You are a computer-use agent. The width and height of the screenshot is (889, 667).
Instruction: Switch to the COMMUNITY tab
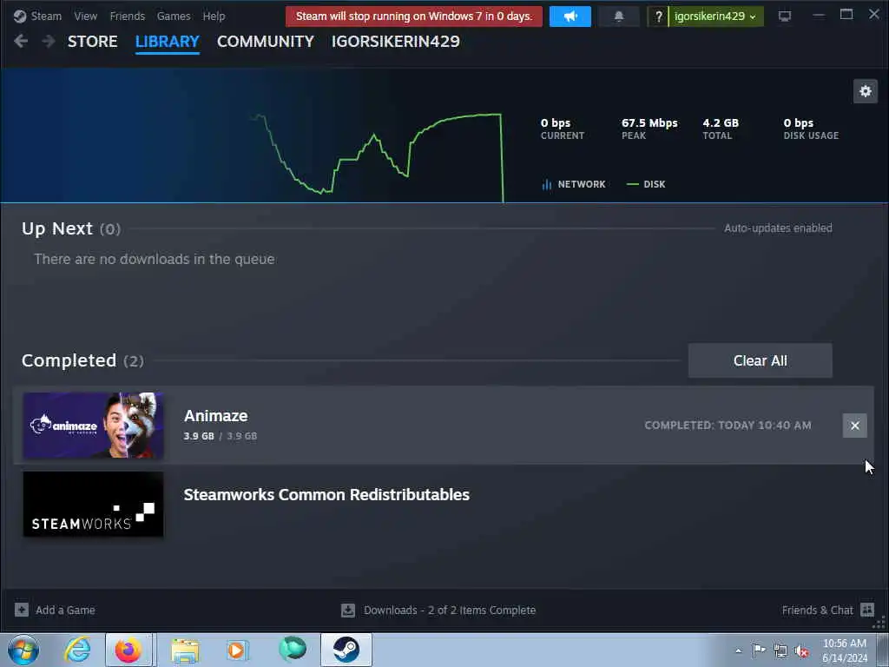point(266,42)
